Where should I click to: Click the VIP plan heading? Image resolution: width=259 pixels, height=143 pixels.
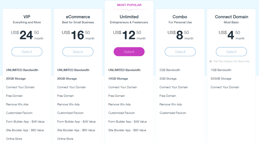(27, 17)
